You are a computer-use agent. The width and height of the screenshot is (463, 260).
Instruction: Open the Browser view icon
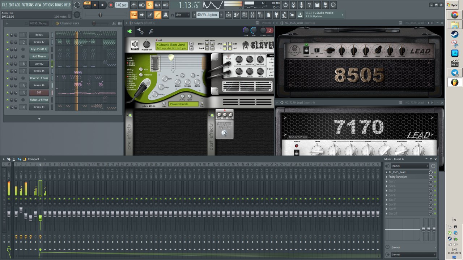tap(260, 15)
